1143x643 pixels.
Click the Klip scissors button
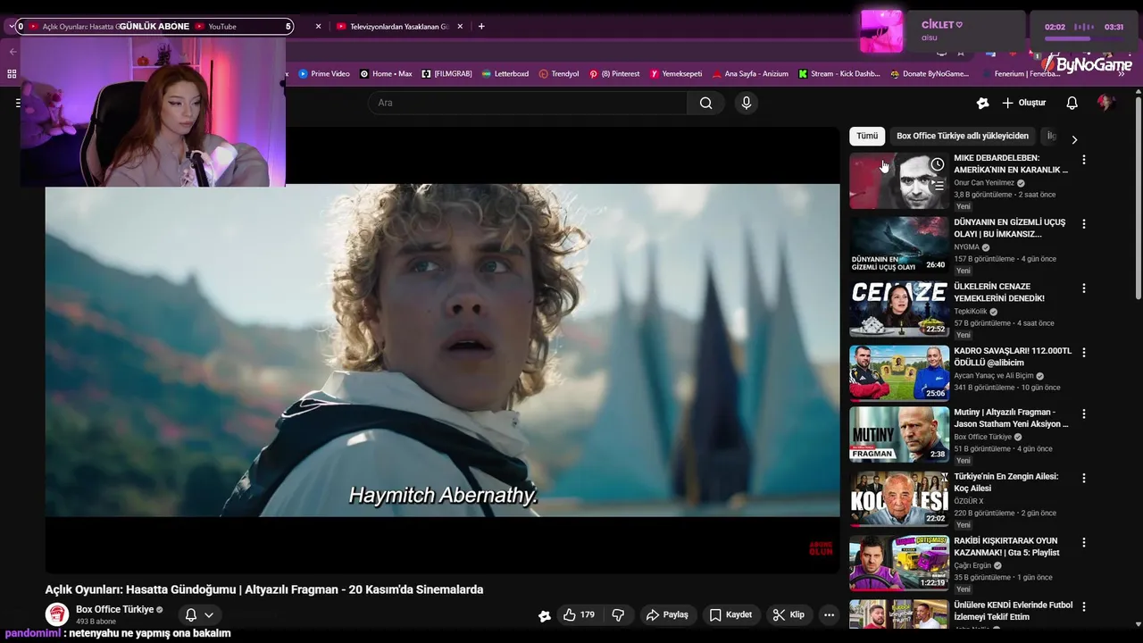click(788, 614)
